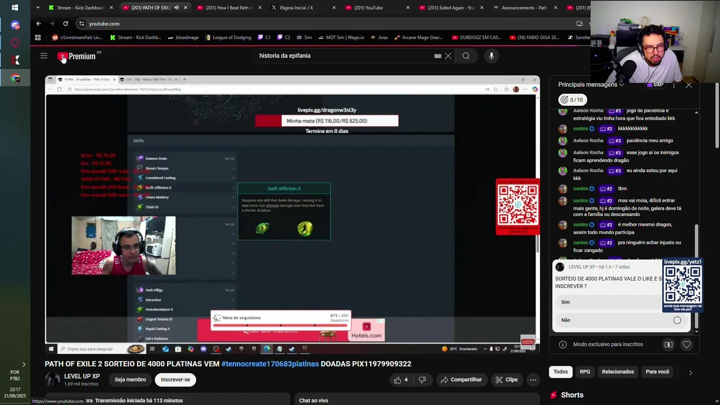Open the Shorts section heading
The height and width of the screenshot is (405, 720).
coord(572,395)
